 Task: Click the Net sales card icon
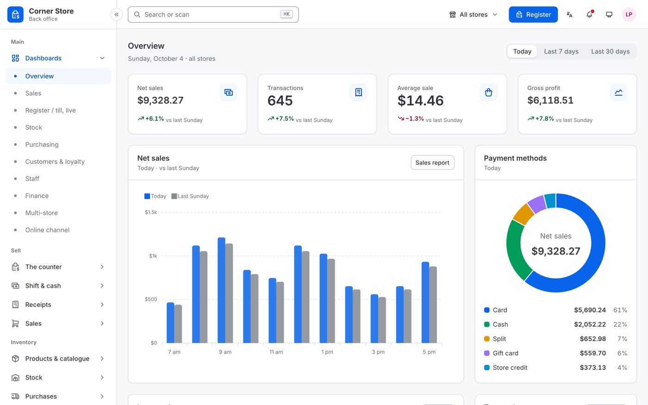point(229,93)
